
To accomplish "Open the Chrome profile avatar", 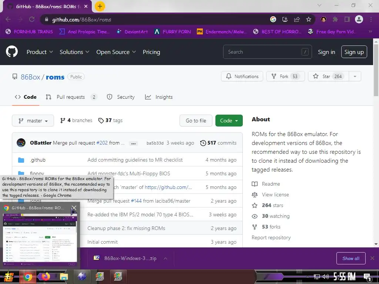I will tap(359, 19).
